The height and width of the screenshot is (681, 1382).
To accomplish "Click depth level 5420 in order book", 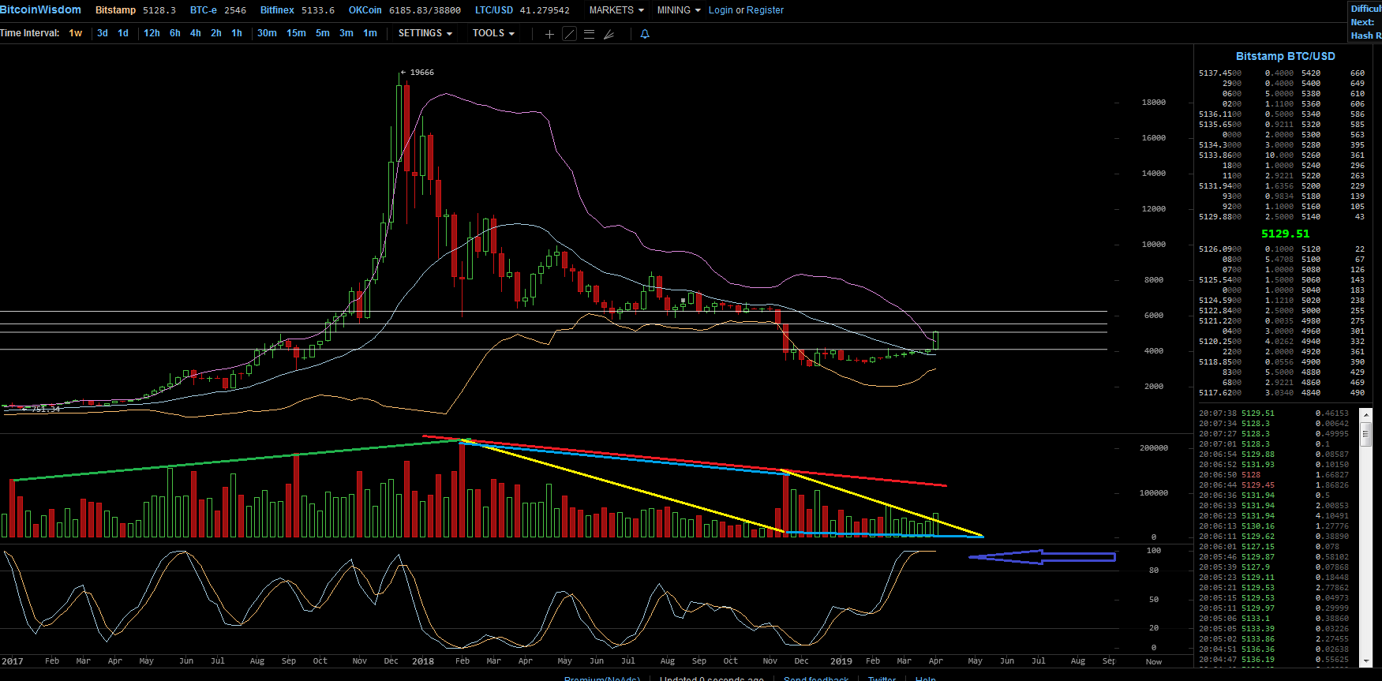I will tap(1311, 73).
